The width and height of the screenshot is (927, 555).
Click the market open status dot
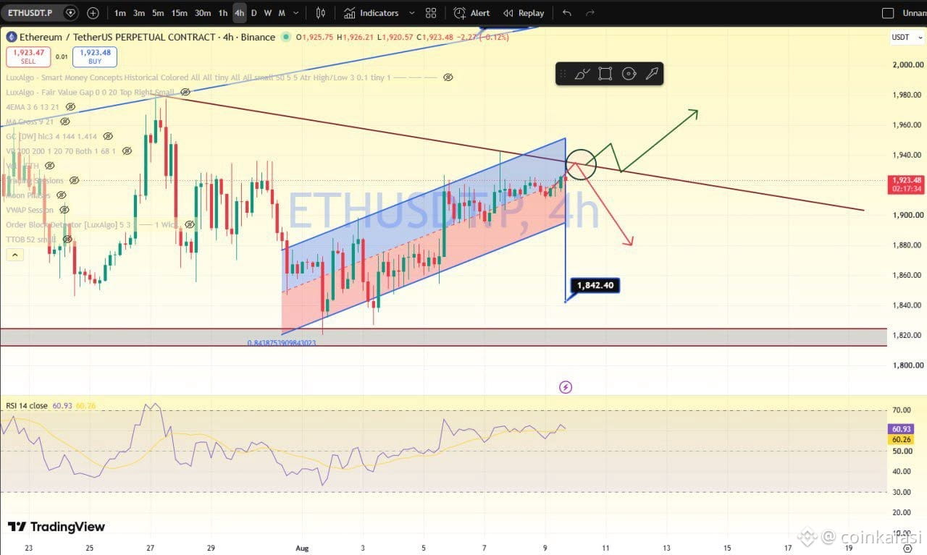(x=287, y=37)
